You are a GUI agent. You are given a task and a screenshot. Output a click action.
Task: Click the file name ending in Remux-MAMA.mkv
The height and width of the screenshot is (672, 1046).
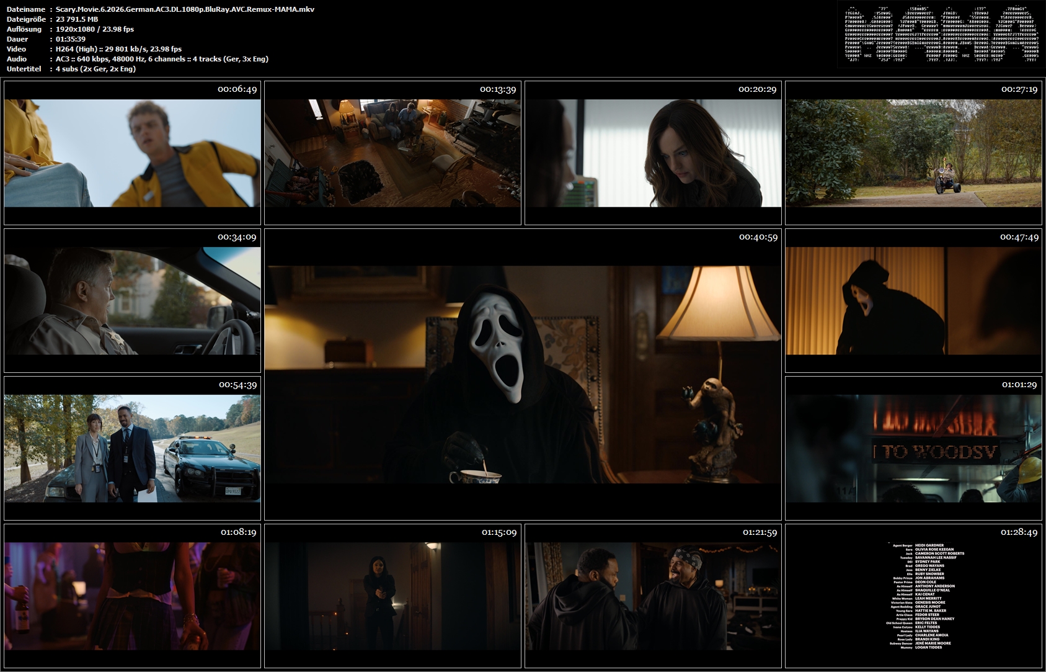[185, 9]
